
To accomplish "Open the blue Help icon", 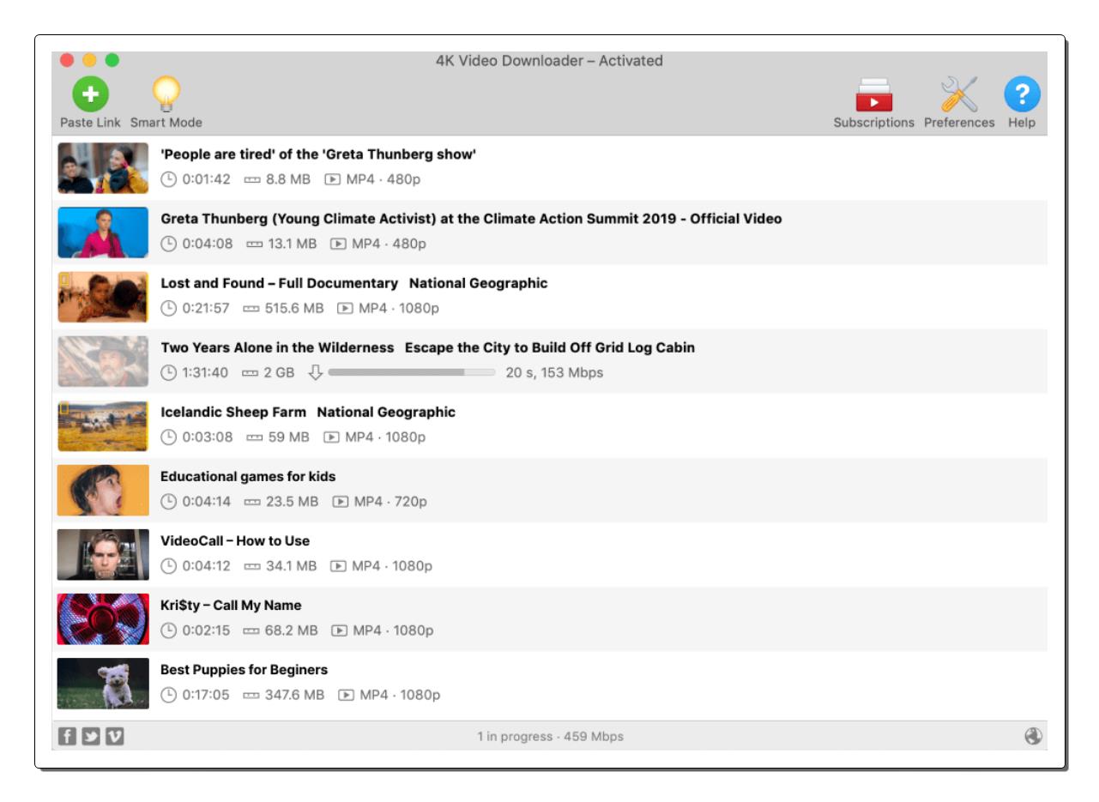I will 1022,94.
